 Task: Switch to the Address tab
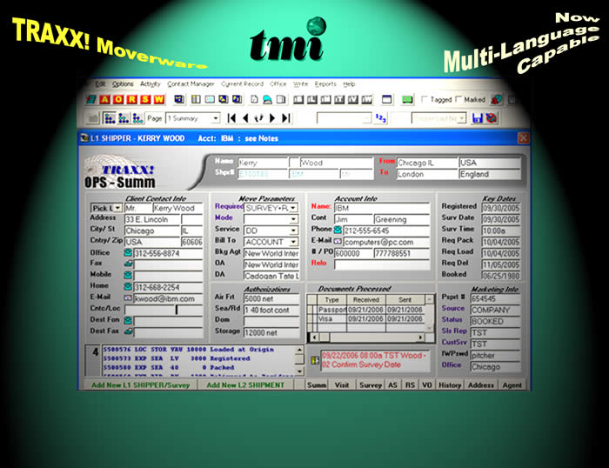[480, 384]
